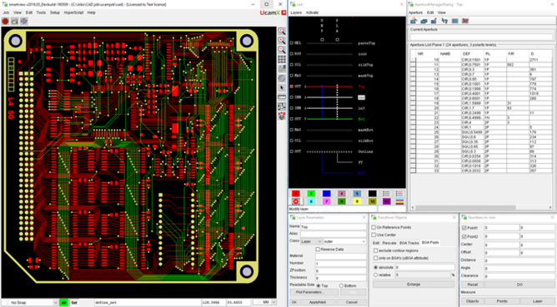Image resolution: width=557 pixels, height=307 pixels.
Task: Check the Use Center option
Action: click(x=374, y=235)
